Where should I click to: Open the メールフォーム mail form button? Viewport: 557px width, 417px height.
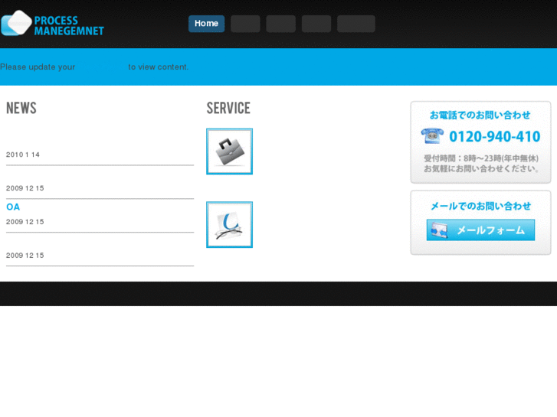click(x=480, y=230)
